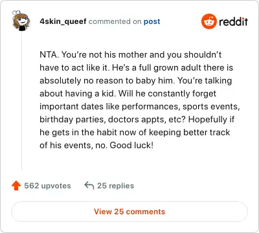The image size is (259, 233).
Task: Click the phrase "birthday parties" in comment
Action: 73,120
